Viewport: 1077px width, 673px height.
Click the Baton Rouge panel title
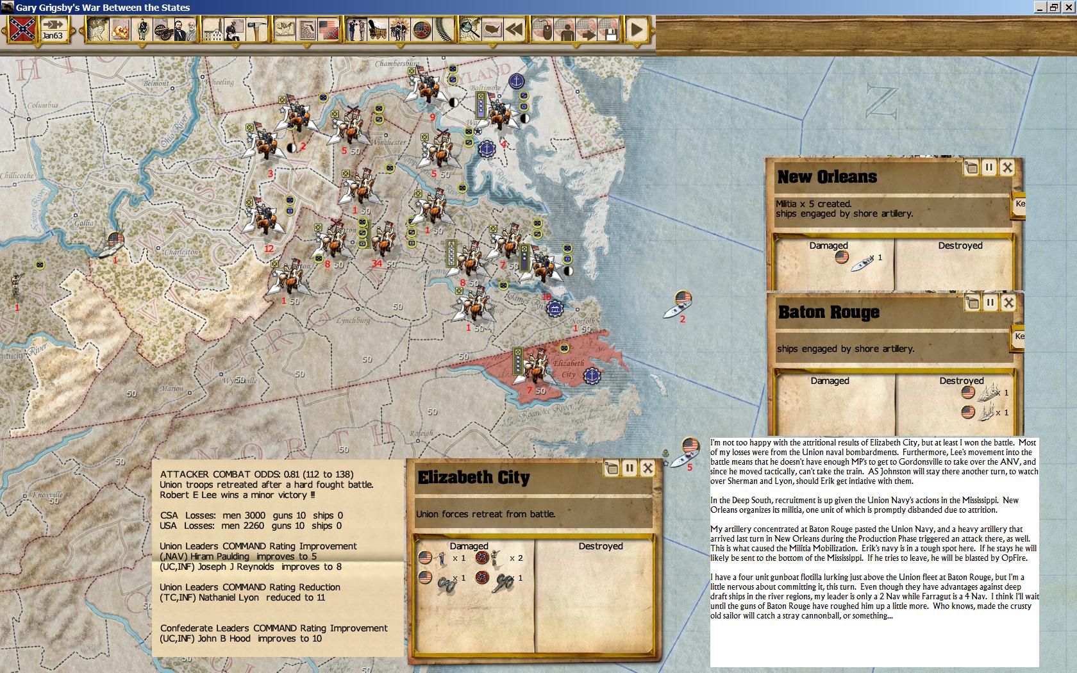[829, 312]
